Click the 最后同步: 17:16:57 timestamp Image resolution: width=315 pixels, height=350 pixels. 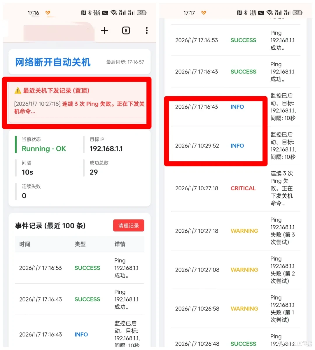pos(125,62)
